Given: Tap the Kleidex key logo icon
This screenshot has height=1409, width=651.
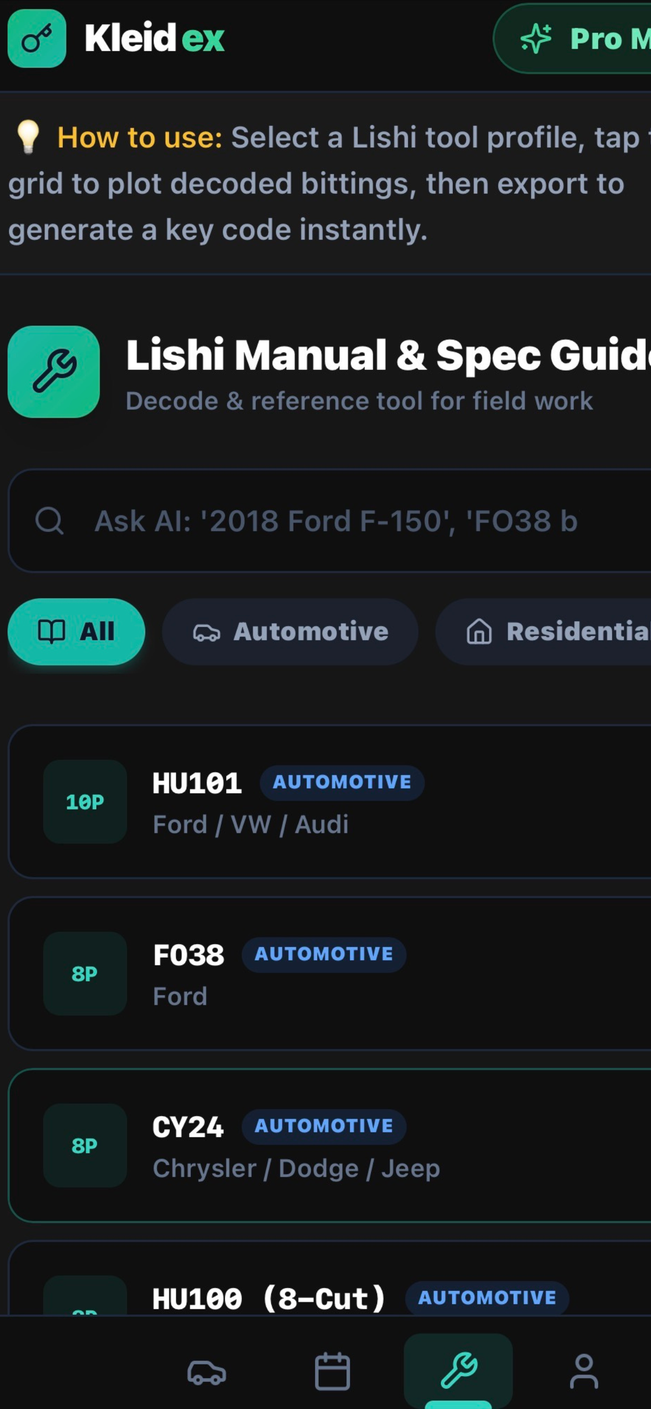Looking at the screenshot, I should pyautogui.click(x=37, y=38).
